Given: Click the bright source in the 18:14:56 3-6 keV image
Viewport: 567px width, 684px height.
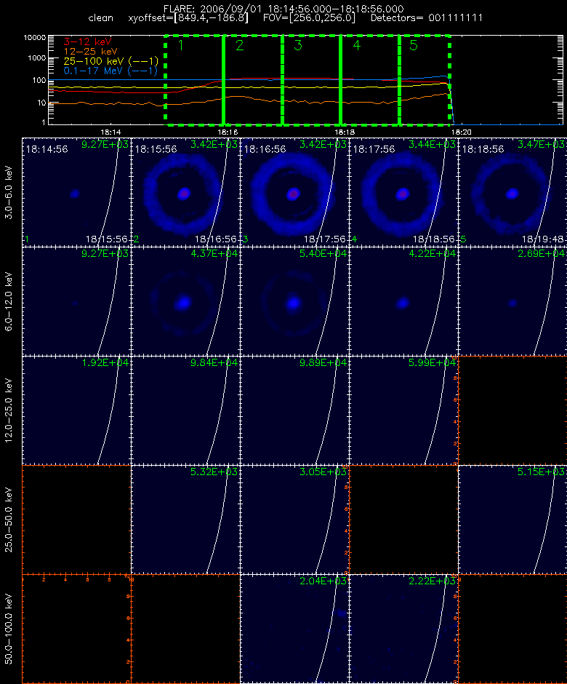Looking at the screenshot, I should pyautogui.click(x=75, y=194).
